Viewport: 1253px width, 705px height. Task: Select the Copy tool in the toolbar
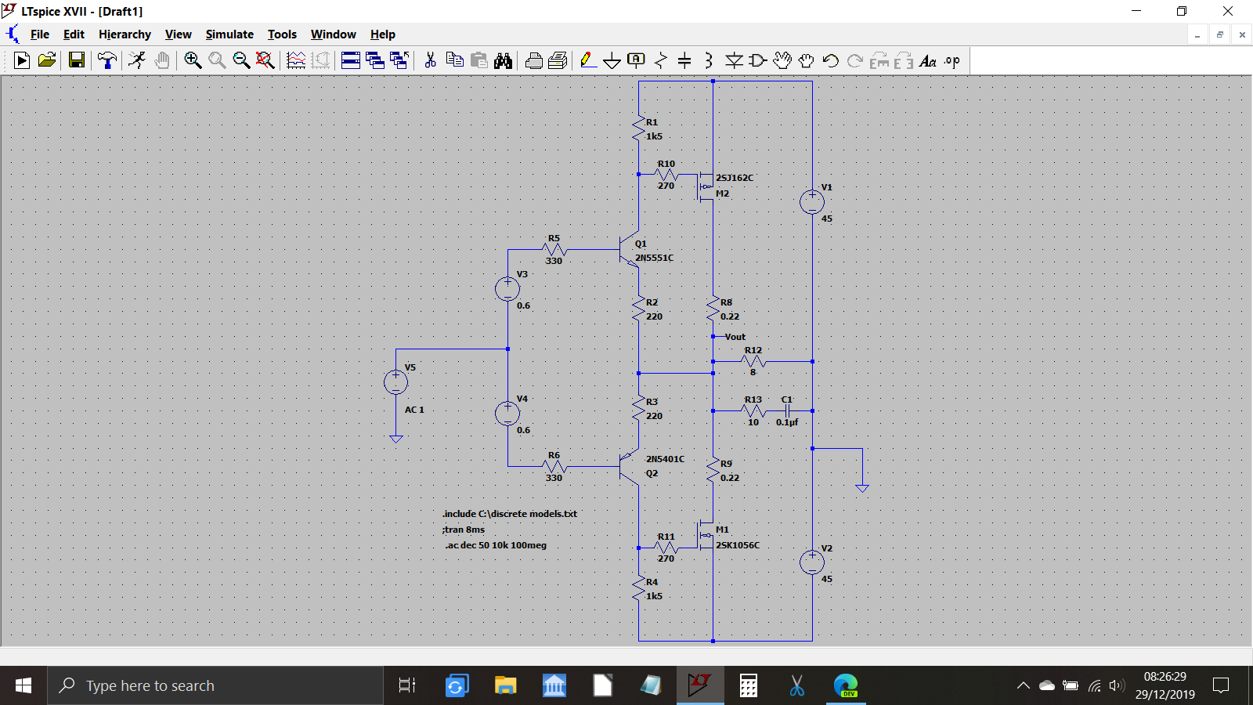[x=454, y=60]
